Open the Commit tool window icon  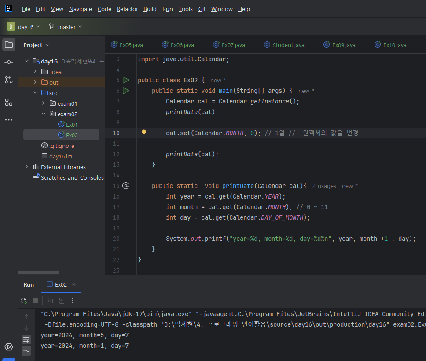9,62
